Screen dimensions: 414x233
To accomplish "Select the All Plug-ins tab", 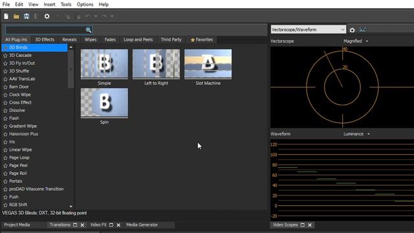I will point(16,39).
